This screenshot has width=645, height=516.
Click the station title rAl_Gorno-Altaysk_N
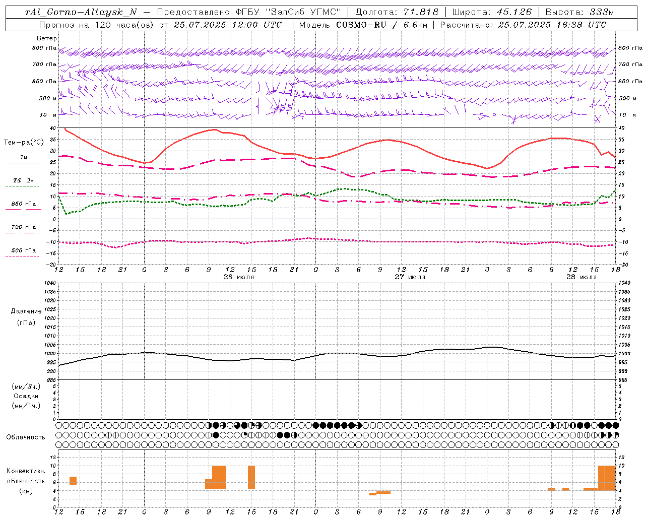click(81, 12)
